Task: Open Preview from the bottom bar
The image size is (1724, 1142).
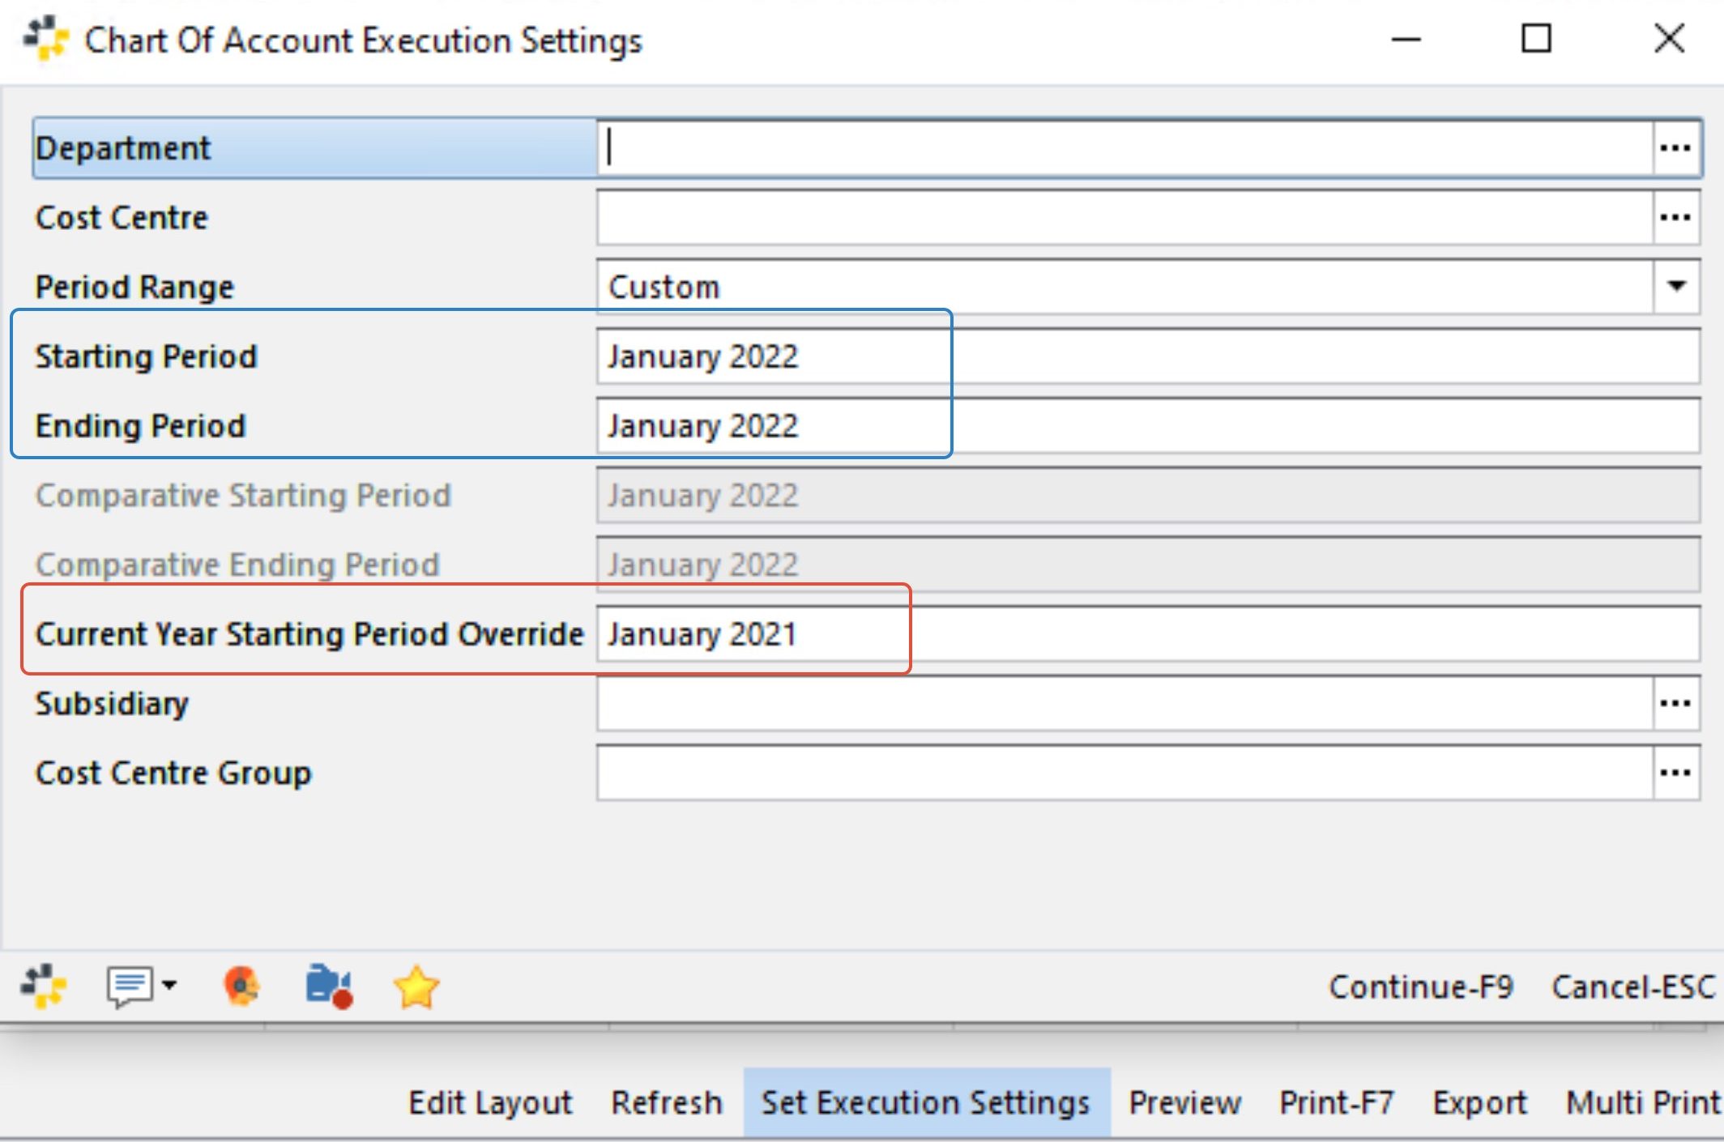Action: coord(1184,1102)
